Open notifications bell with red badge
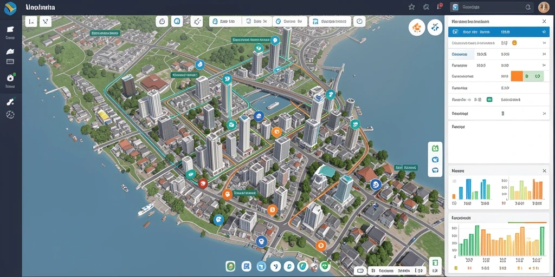Image resolution: width=555 pixels, height=277 pixels. pos(440,6)
